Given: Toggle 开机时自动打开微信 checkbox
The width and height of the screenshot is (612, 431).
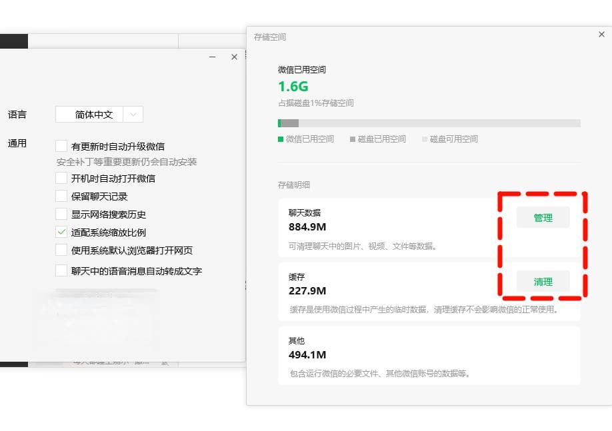Looking at the screenshot, I should tap(61, 179).
